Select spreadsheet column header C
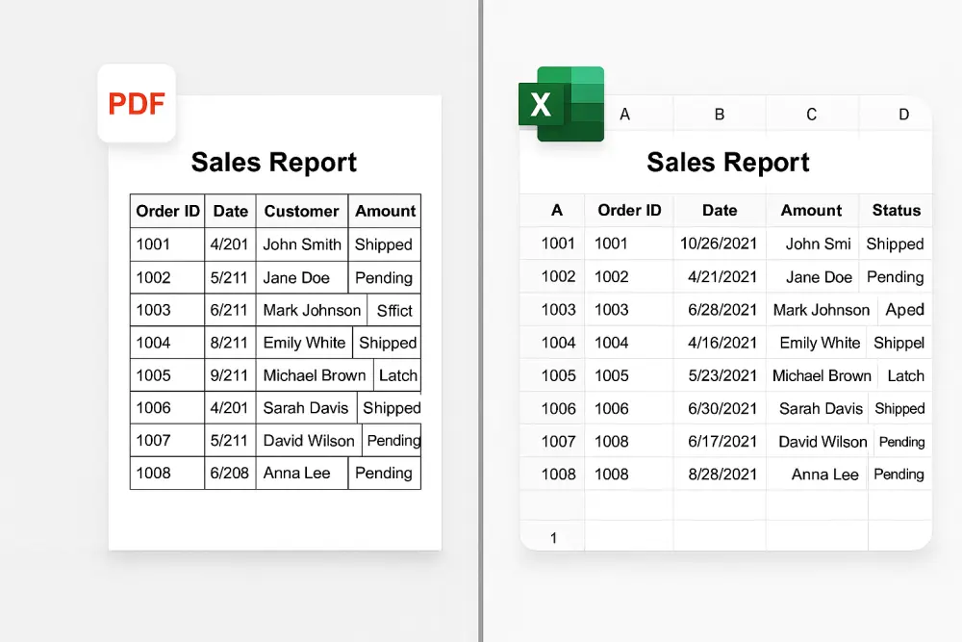 811,114
